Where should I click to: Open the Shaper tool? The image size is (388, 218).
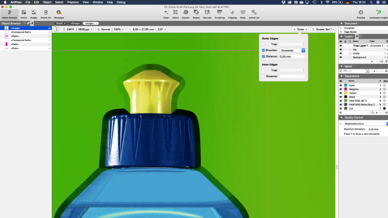(196, 14)
